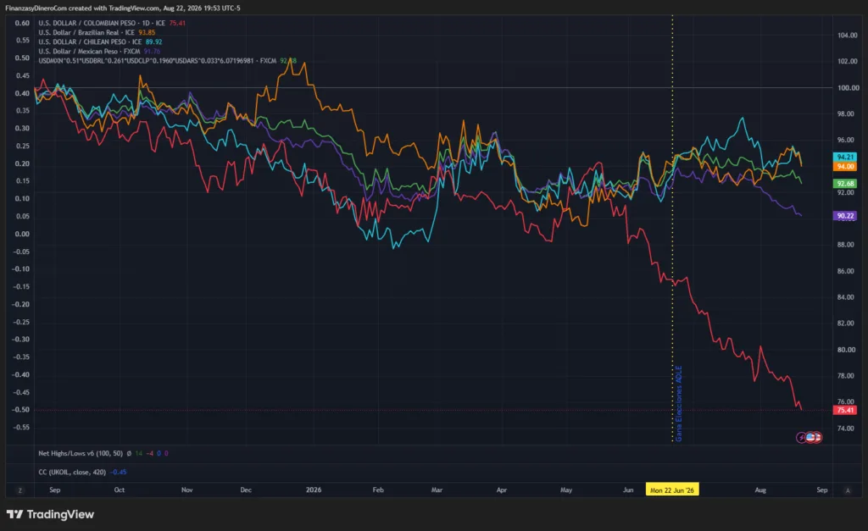Click the 'Mar' label on time axis

coord(437,490)
